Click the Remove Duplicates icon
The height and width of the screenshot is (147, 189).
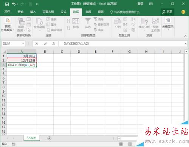coord(125,24)
